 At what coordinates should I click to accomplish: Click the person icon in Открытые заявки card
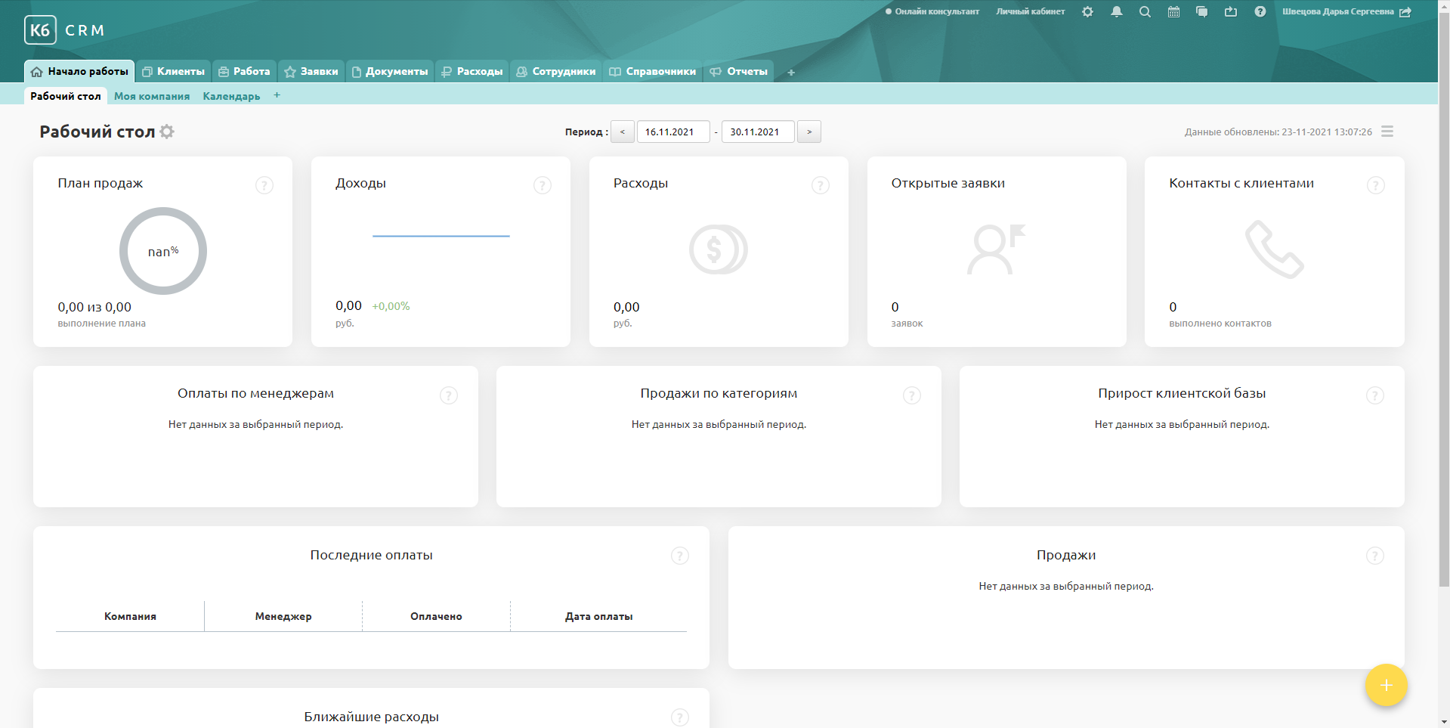pyautogui.click(x=996, y=249)
